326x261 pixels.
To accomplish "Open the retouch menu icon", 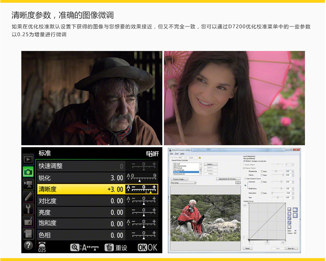I will coord(28,221).
